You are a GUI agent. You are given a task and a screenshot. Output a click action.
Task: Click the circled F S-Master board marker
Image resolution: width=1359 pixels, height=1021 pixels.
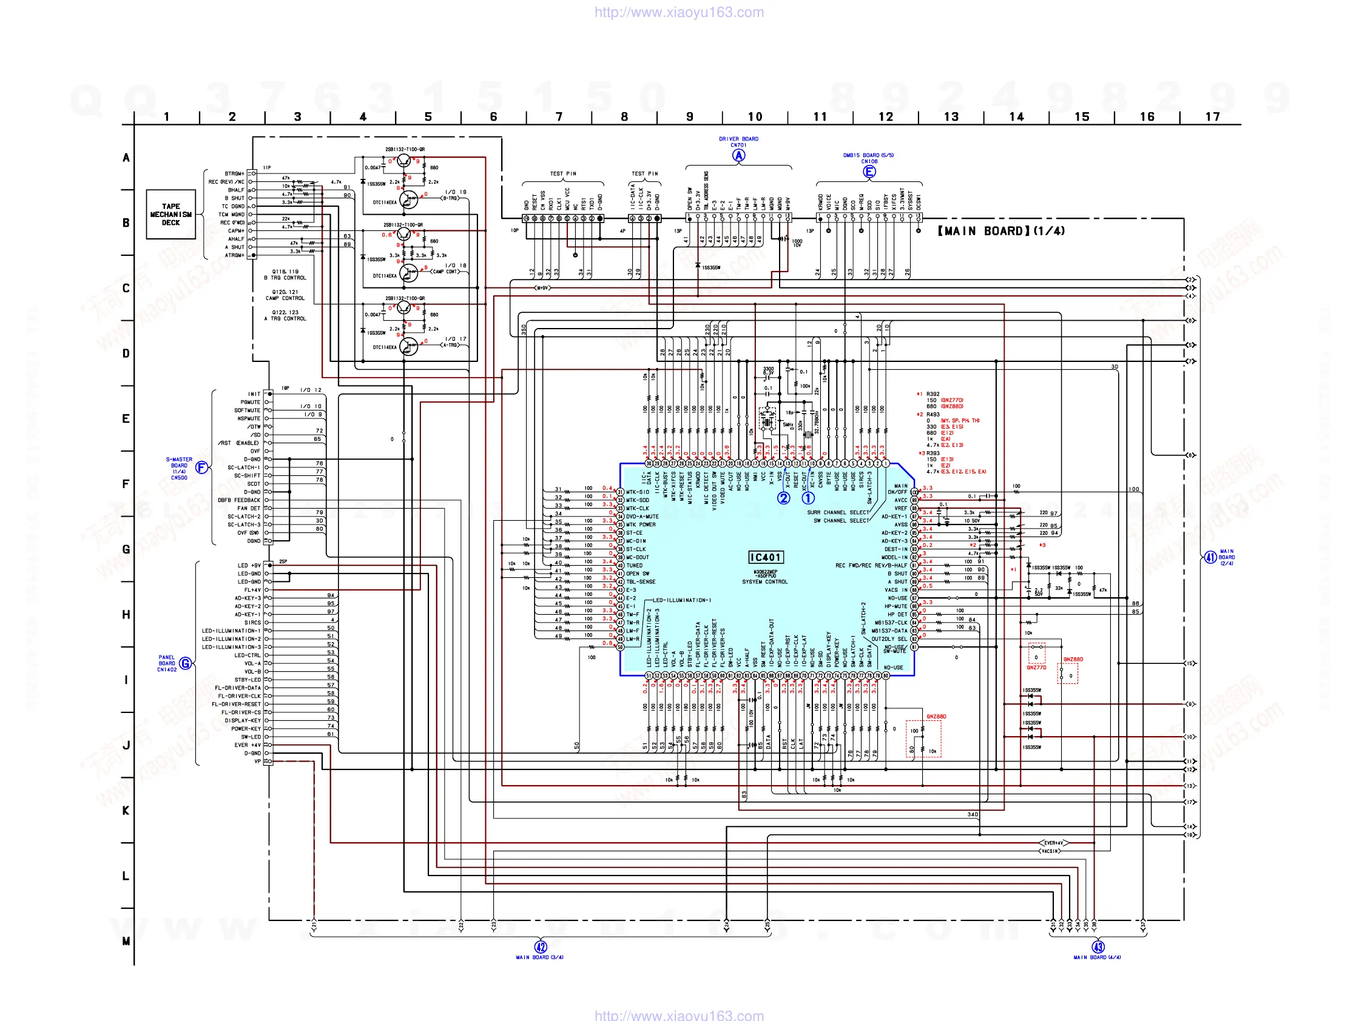point(201,468)
